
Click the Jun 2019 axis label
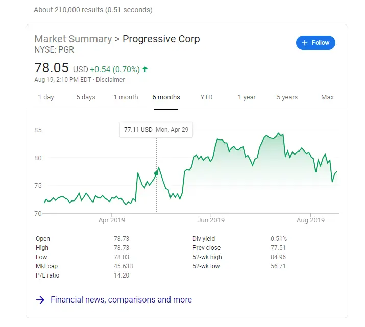211,220
